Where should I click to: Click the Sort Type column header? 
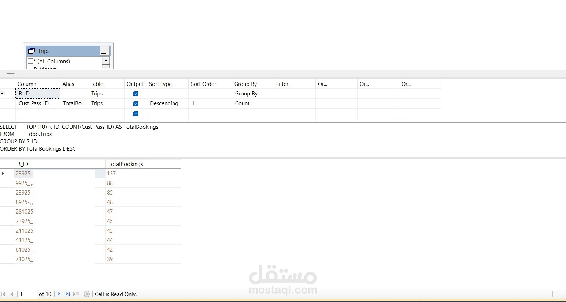coord(167,84)
